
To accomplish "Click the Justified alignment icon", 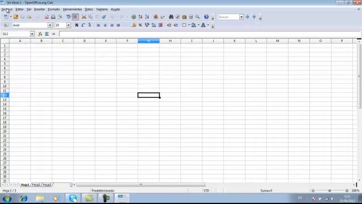I will (x=118, y=25).
